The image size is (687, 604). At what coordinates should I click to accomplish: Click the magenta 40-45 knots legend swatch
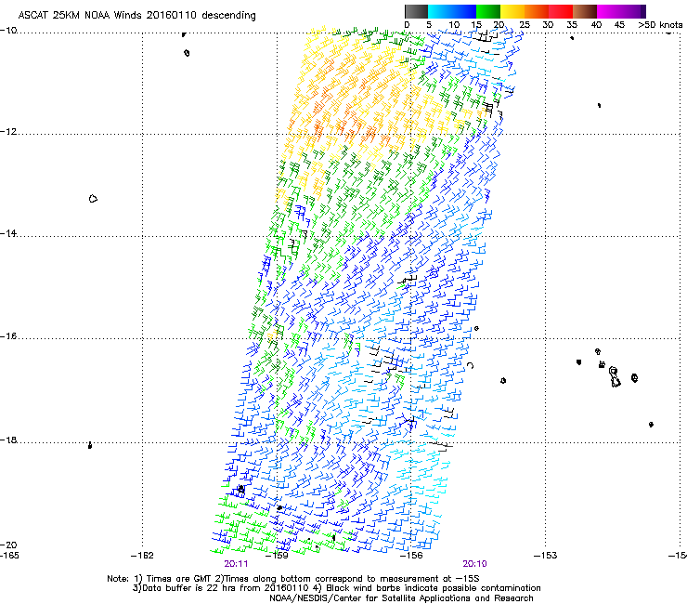pos(609,11)
